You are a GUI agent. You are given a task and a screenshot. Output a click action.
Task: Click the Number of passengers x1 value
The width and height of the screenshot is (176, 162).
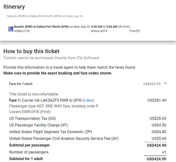point(164,152)
